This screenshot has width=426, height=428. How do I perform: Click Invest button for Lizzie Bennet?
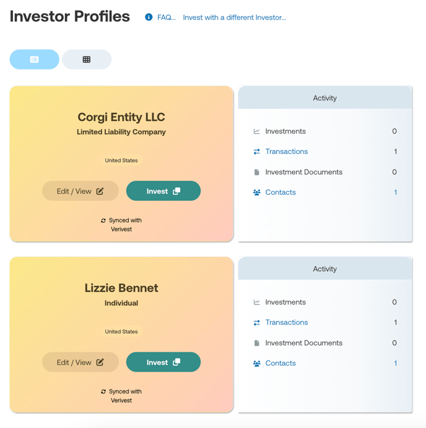pos(163,362)
